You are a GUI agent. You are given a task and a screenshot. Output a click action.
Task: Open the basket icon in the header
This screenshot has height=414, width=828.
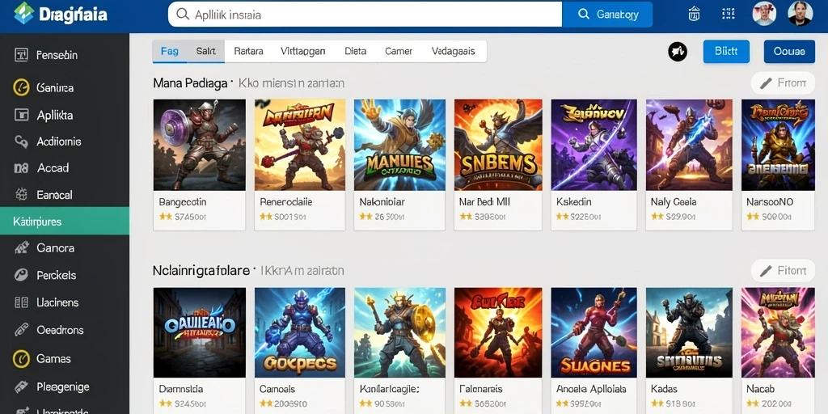coord(695,14)
